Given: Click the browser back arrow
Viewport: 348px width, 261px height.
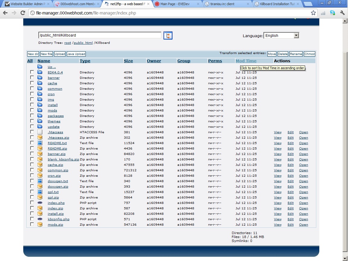Looking at the screenshot, I should pyautogui.click(x=5, y=13).
